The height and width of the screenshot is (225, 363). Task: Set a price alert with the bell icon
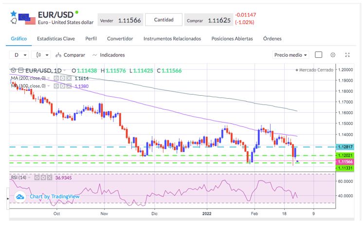point(14,21)
